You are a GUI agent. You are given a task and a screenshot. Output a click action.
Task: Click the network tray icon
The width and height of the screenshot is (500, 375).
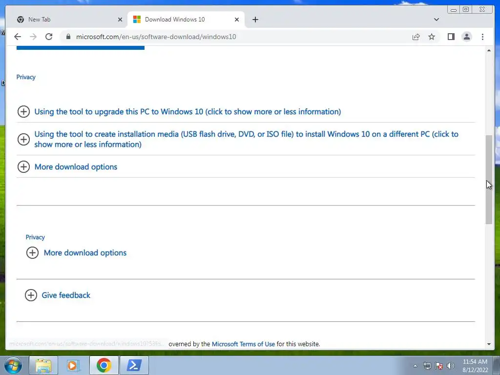pyautogui.click(x=427, y=366)
